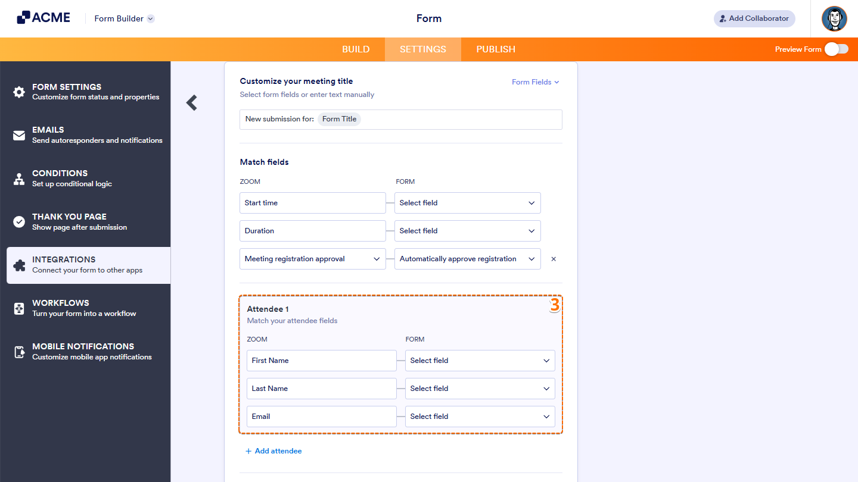The width and height of the screenshot is (858, 482).
Task: Switch to the BUILD tab
Action: coord(356,49)
